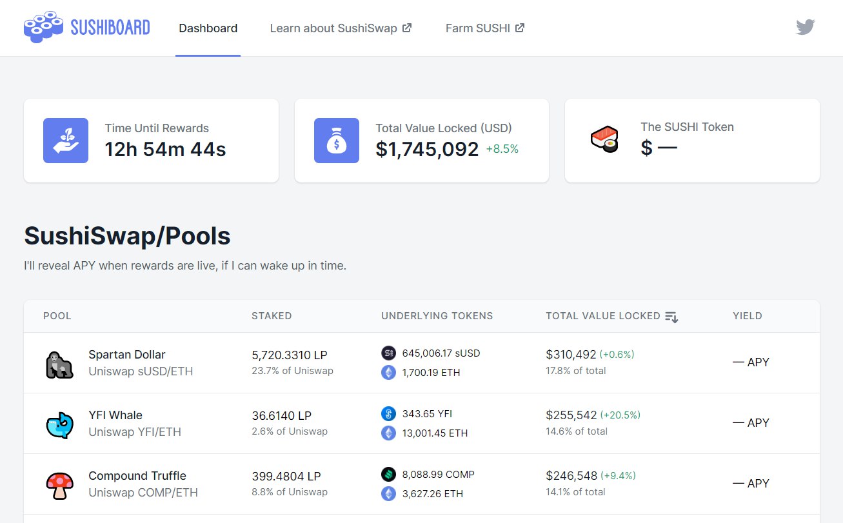The height and width of the screenshot is (523, 843).
Task: Click the 645,006.17 sUSD amount
Action: point(441,353)
